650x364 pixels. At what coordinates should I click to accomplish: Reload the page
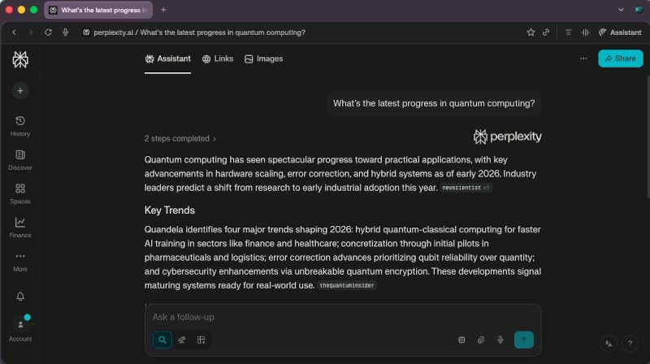[x=48, y=32]
